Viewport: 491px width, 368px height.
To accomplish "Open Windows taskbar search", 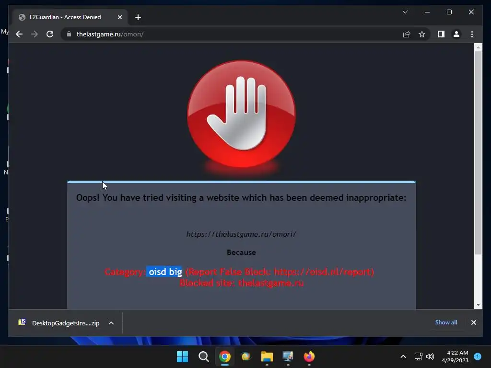I will (203, 356).
